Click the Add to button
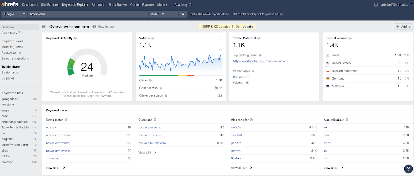 pyautogui.click(x=403, y=27)
